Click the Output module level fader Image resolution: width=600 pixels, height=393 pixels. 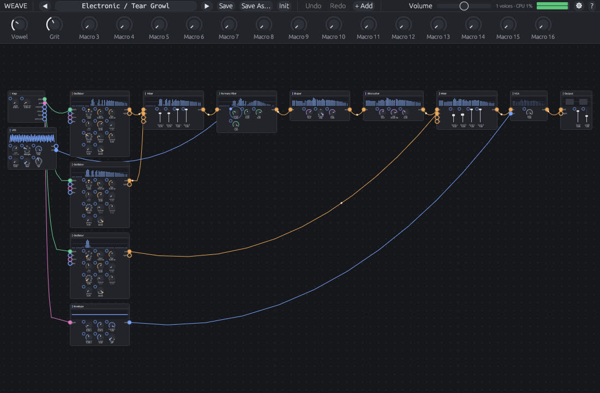click(578, 117)
